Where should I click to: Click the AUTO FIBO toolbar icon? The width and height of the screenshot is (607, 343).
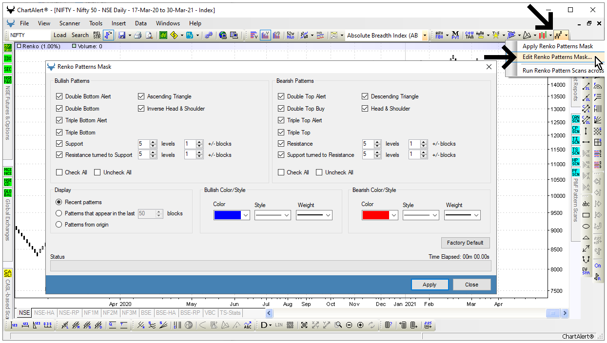(x=439, y=35)
